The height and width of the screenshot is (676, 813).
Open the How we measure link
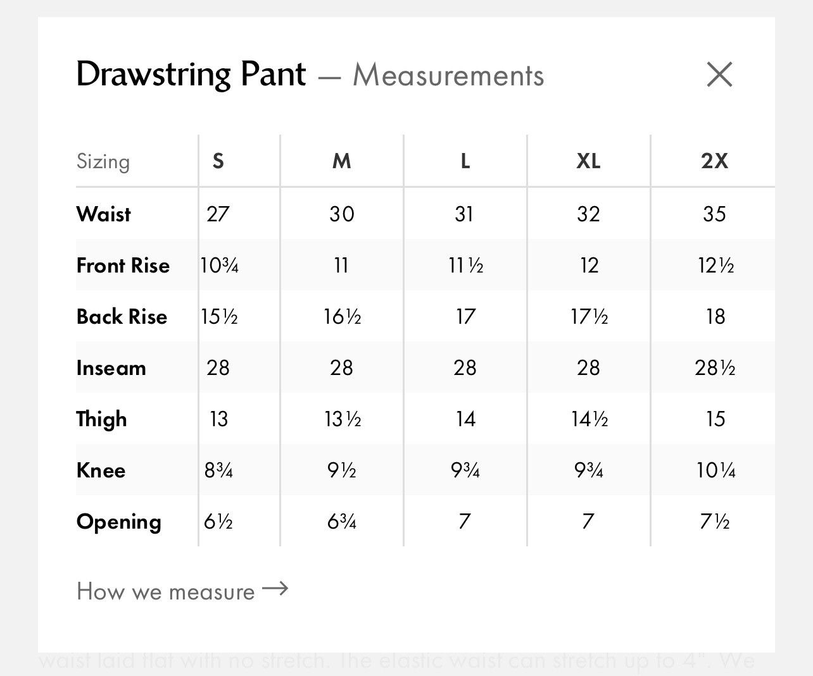tap(182, 591)
